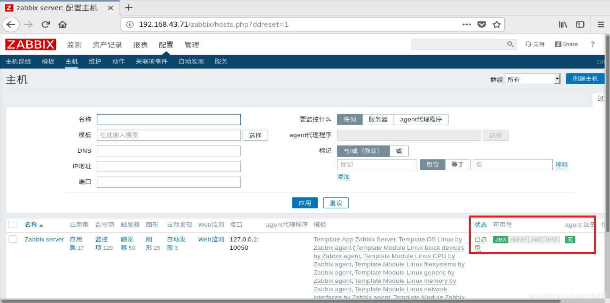This screenshot has width=610, height=303.
Task: Switch to 主机 submenu
Action: [72, 61]
